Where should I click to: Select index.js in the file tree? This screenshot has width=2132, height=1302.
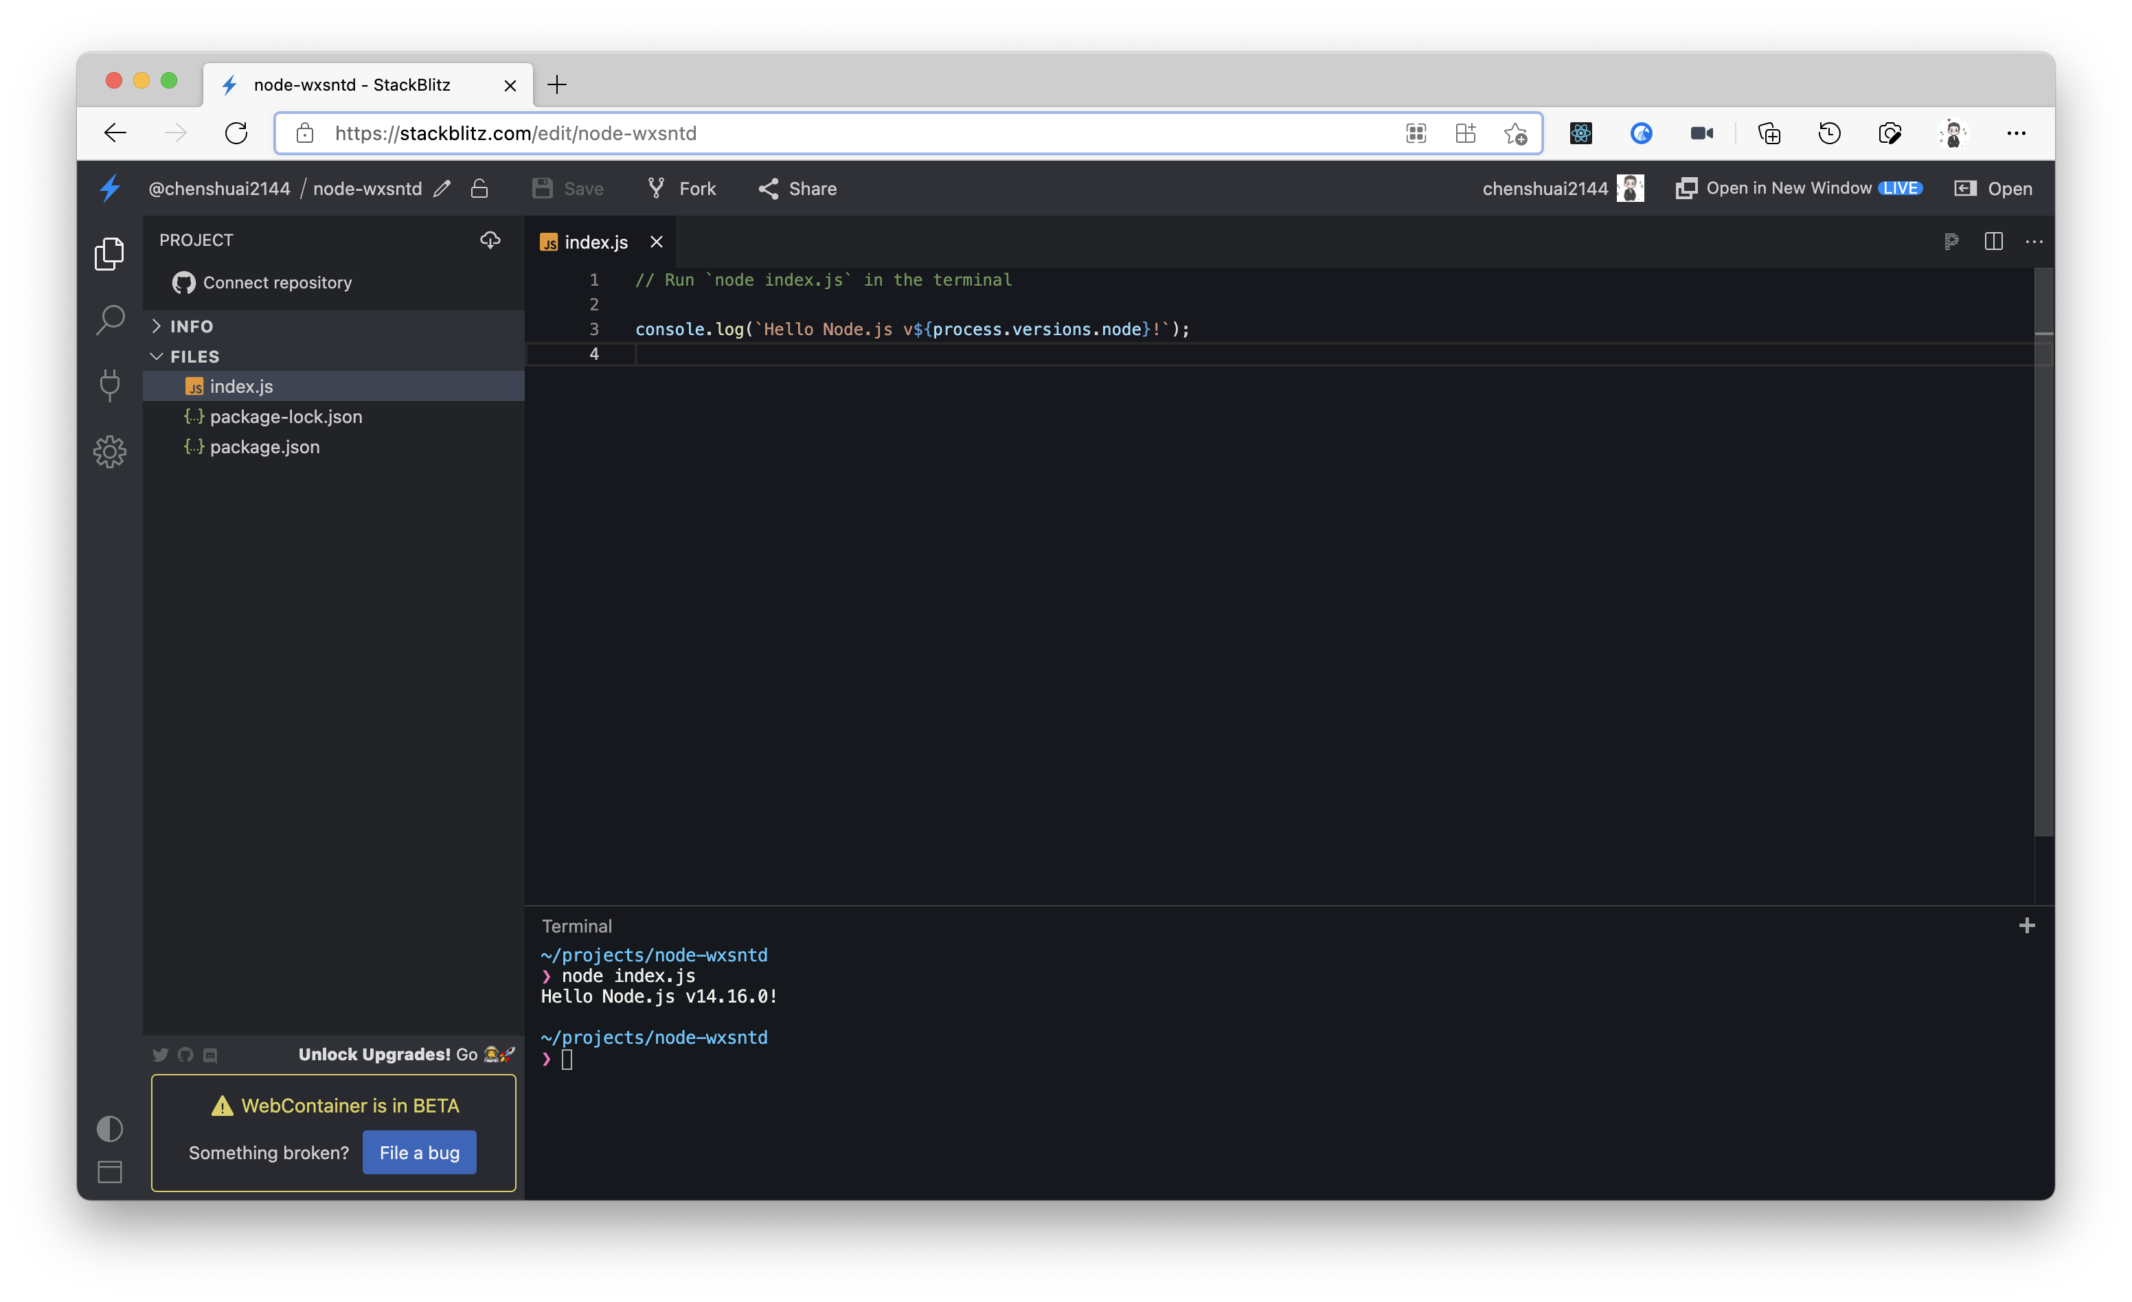(333, 387)
